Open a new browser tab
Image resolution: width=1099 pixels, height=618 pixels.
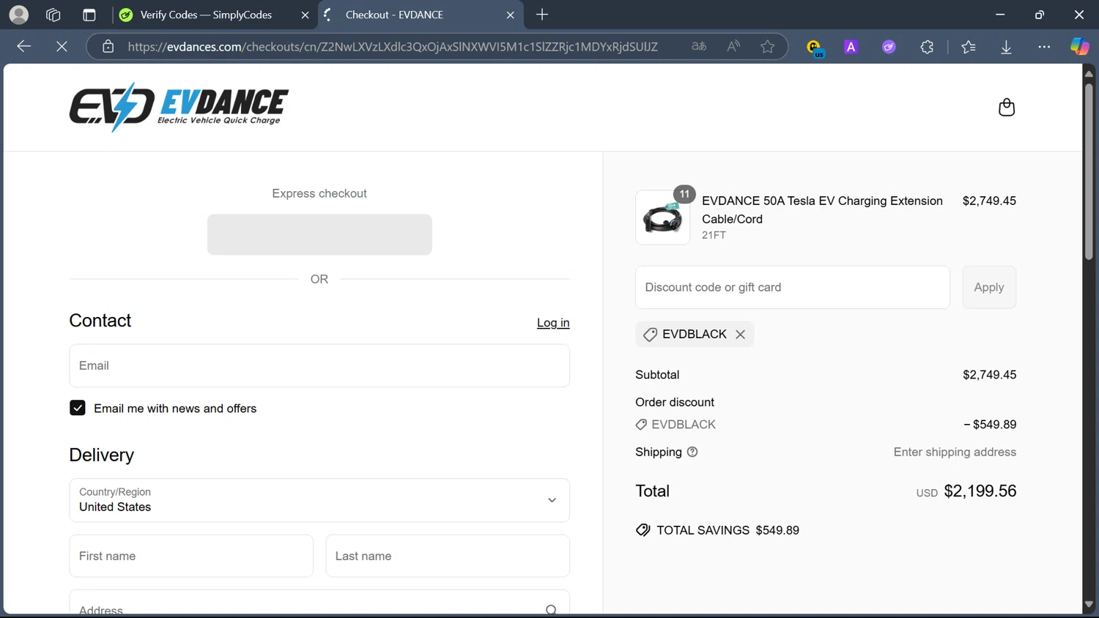tap(542, 15)
